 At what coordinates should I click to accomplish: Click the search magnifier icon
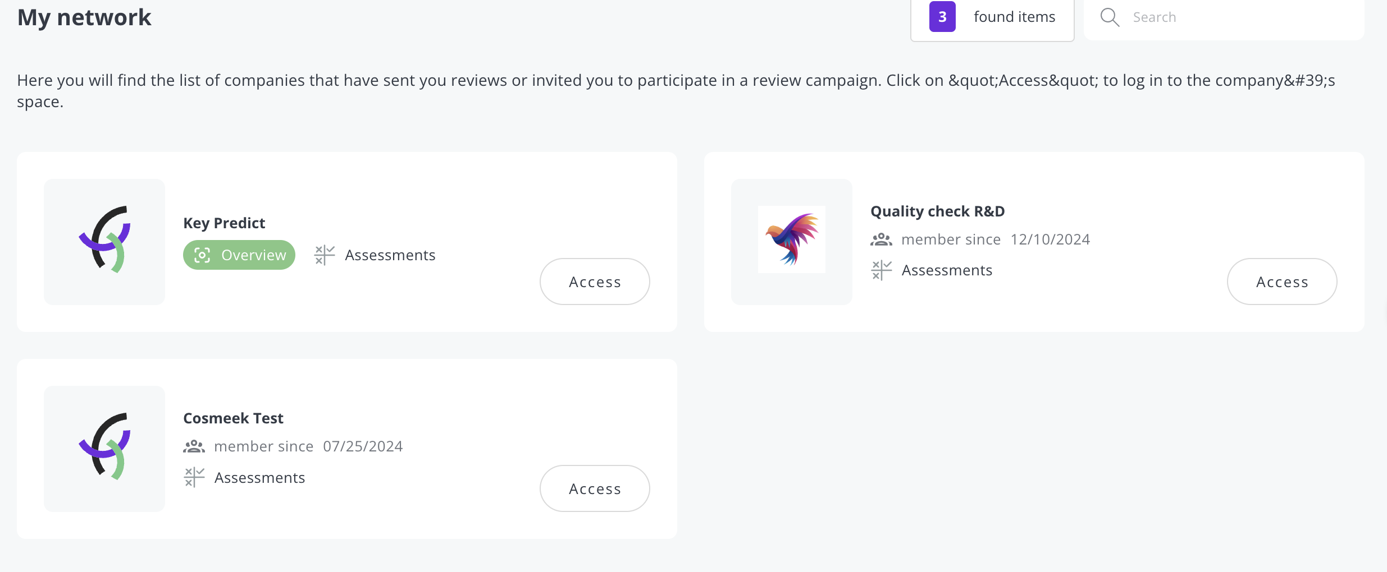(x=1110, y=17)
